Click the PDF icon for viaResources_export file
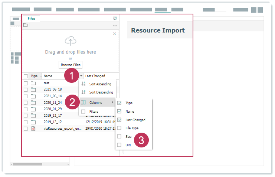Image resolution: width=275 pixels, height=177 pixels. 33,129
